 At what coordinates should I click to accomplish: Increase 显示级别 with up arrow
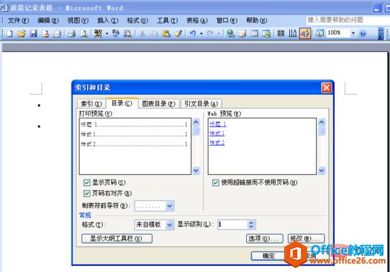point(251,223)
